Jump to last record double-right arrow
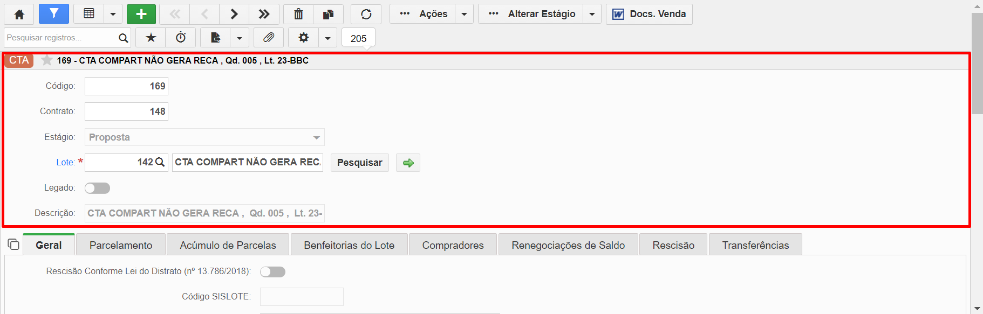This screenshot has width=983, height=314. [x=264, y=14]
